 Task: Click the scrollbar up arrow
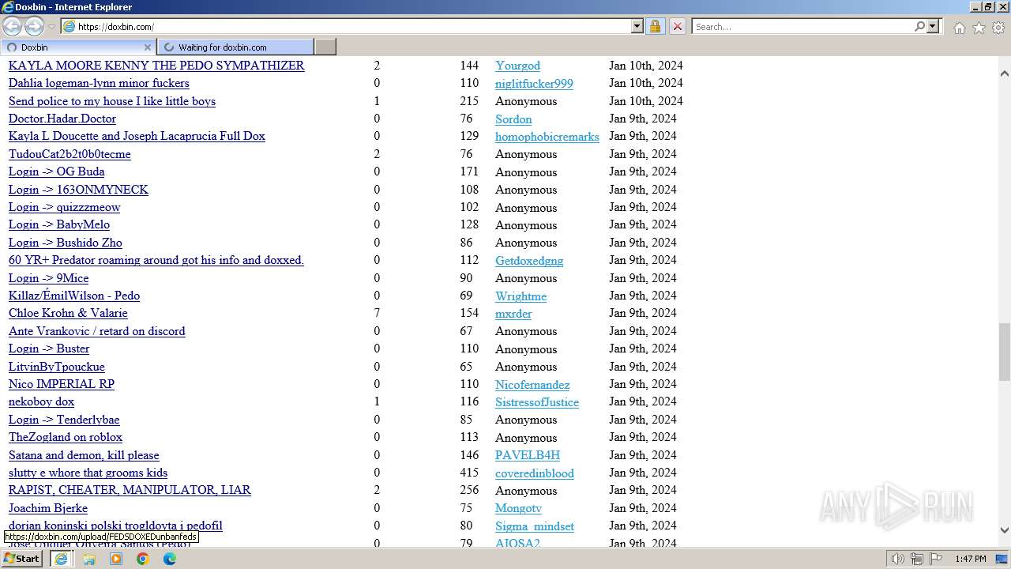(x=1004, y=73)
